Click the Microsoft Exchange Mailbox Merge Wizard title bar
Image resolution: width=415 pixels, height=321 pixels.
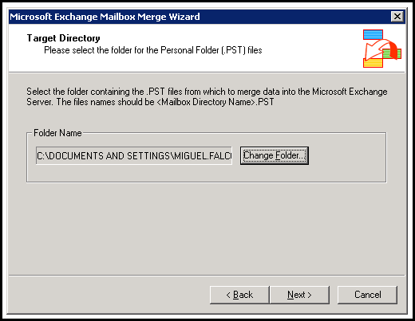tap(200, 17)
